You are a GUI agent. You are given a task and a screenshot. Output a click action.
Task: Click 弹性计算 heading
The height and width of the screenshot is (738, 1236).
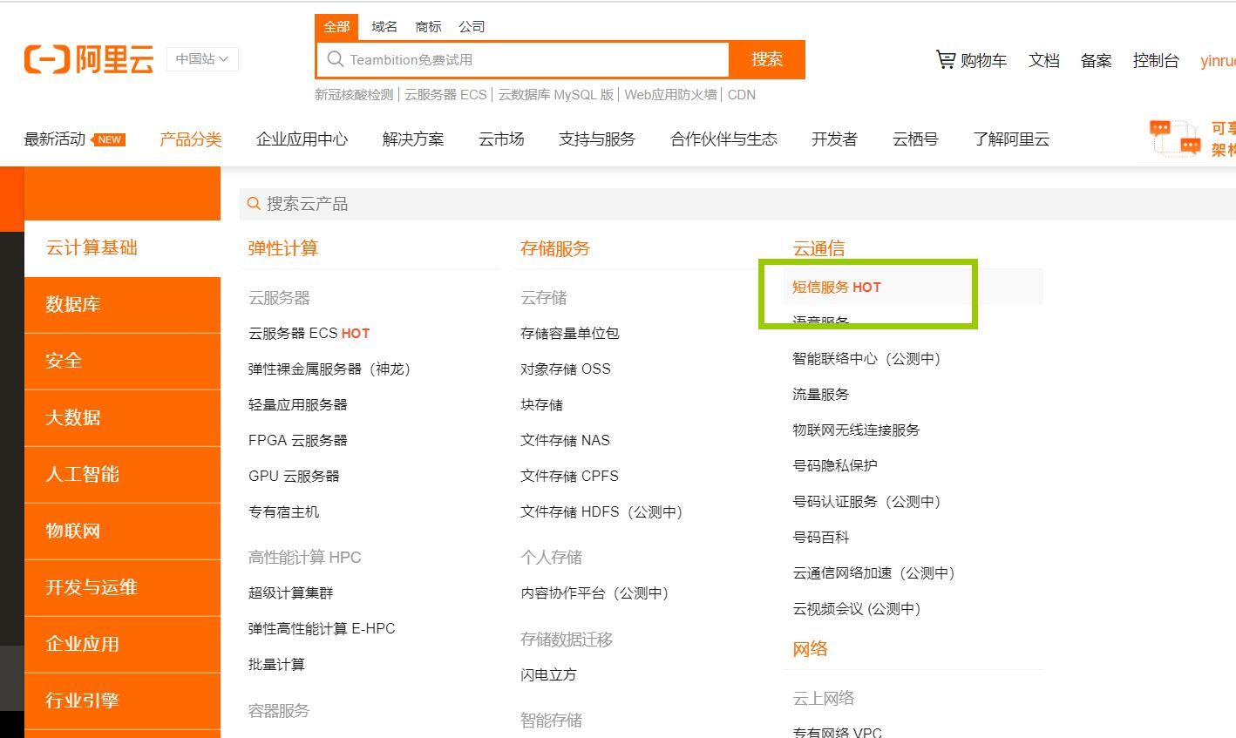coord(283,248)
